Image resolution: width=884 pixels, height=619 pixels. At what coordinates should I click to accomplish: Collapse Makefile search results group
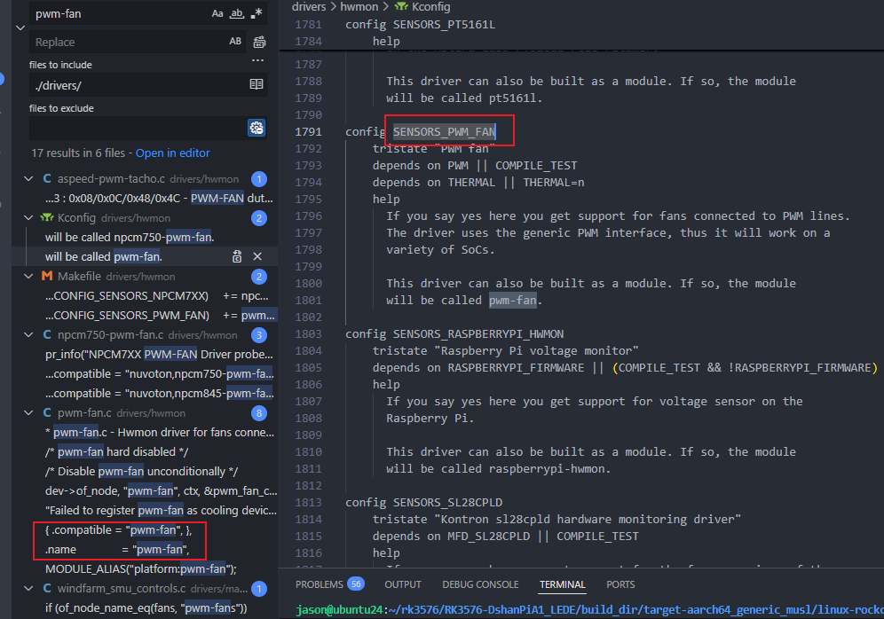[29, 277]
